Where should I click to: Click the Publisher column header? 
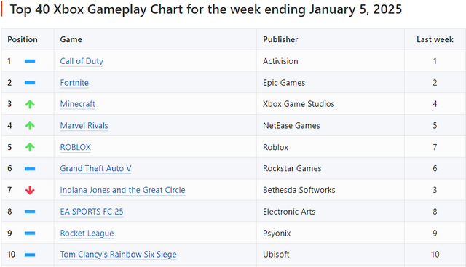click(280, 39)
